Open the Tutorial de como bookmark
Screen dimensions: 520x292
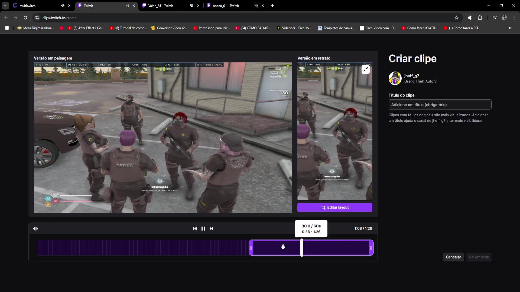[x=128, y=28]
